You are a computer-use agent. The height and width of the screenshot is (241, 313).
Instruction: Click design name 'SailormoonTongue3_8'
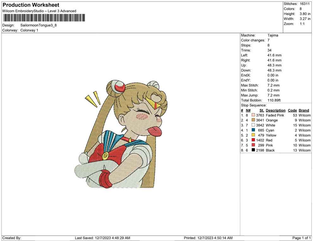(39, 25)
